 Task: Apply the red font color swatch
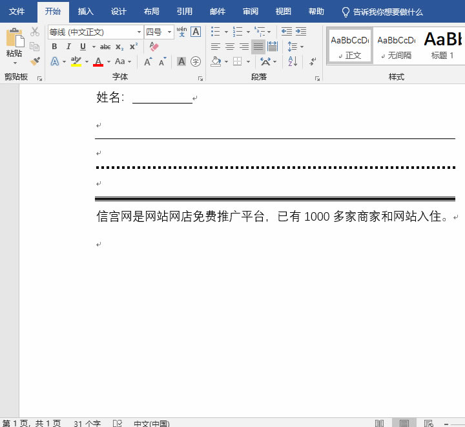click(x=98, y=61)
